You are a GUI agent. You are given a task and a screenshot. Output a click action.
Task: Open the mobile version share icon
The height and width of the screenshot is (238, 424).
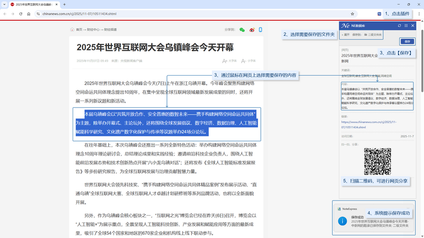pos(260,30)
